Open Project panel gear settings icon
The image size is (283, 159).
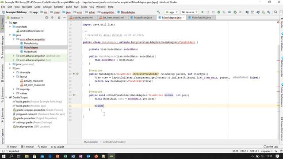pyautogui.click(x=59, y=18)
